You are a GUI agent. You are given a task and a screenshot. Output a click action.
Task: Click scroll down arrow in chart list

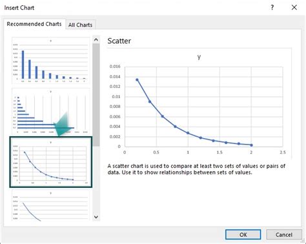tap(96, 217)
